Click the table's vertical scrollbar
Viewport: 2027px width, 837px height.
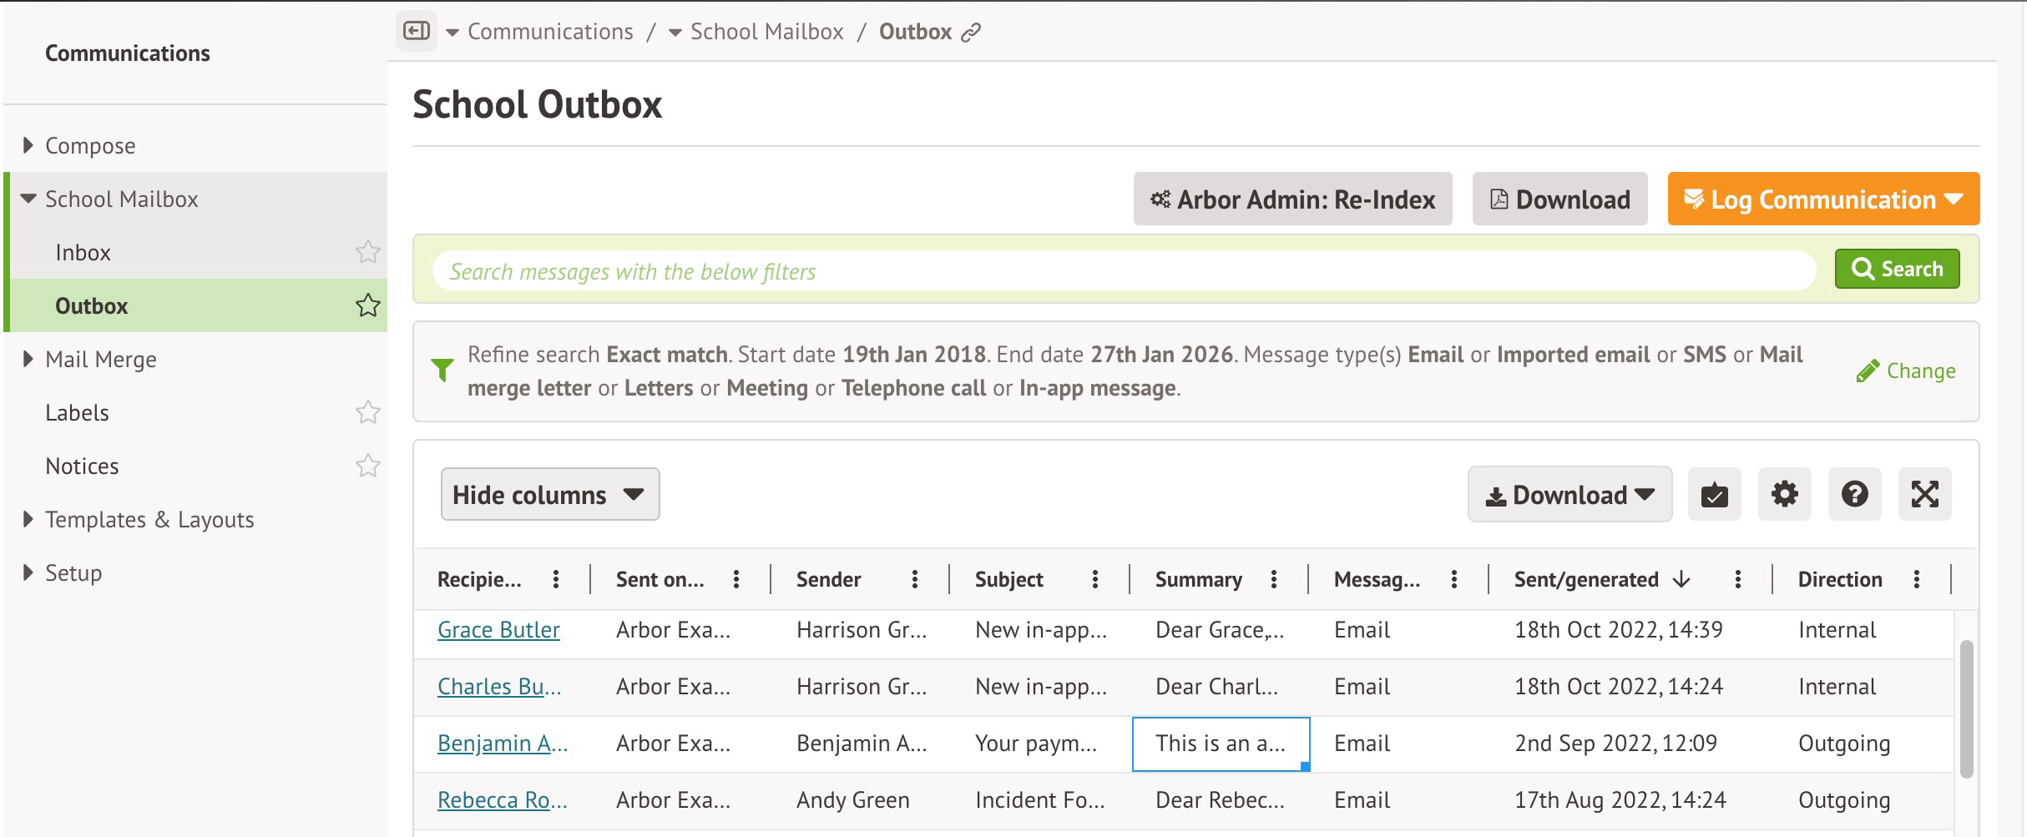1966,708
